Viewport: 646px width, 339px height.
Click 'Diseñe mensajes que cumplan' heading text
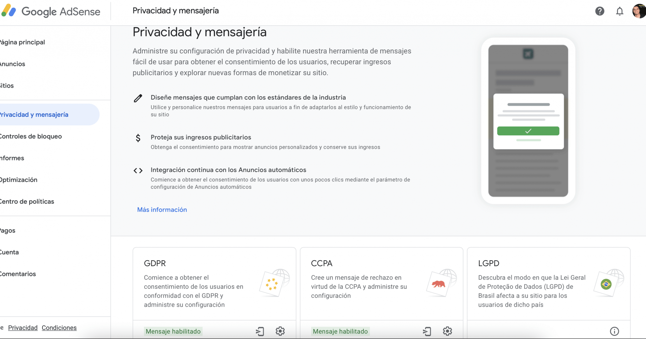[248, 97]
